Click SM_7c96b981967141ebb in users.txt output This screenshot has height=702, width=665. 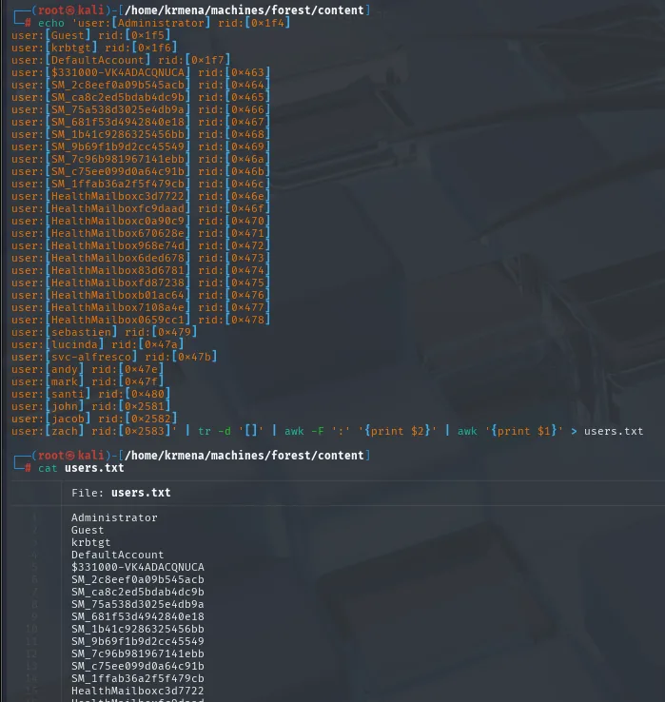[138, 653]
